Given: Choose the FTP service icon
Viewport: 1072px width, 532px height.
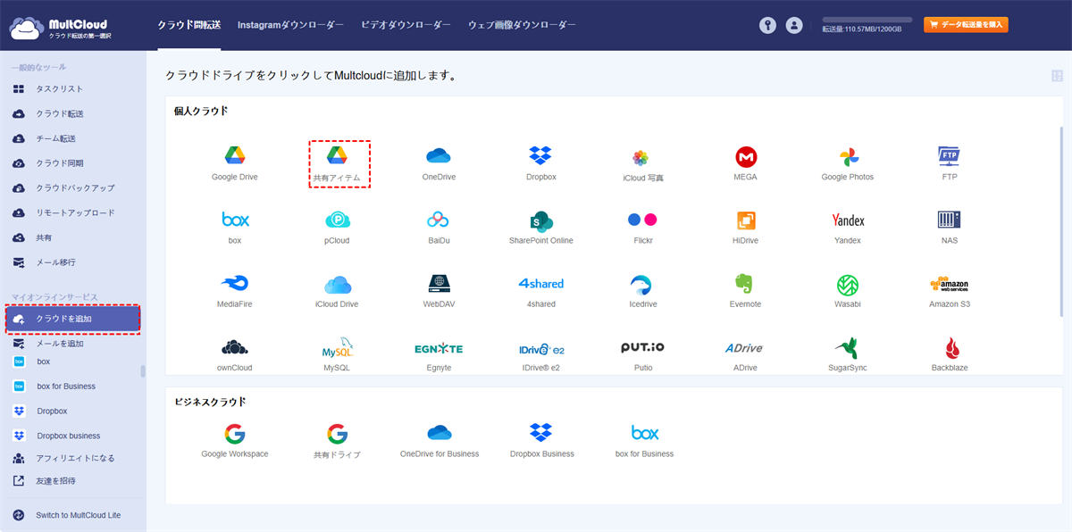Looking at the screenshot, I should (949, 157).
